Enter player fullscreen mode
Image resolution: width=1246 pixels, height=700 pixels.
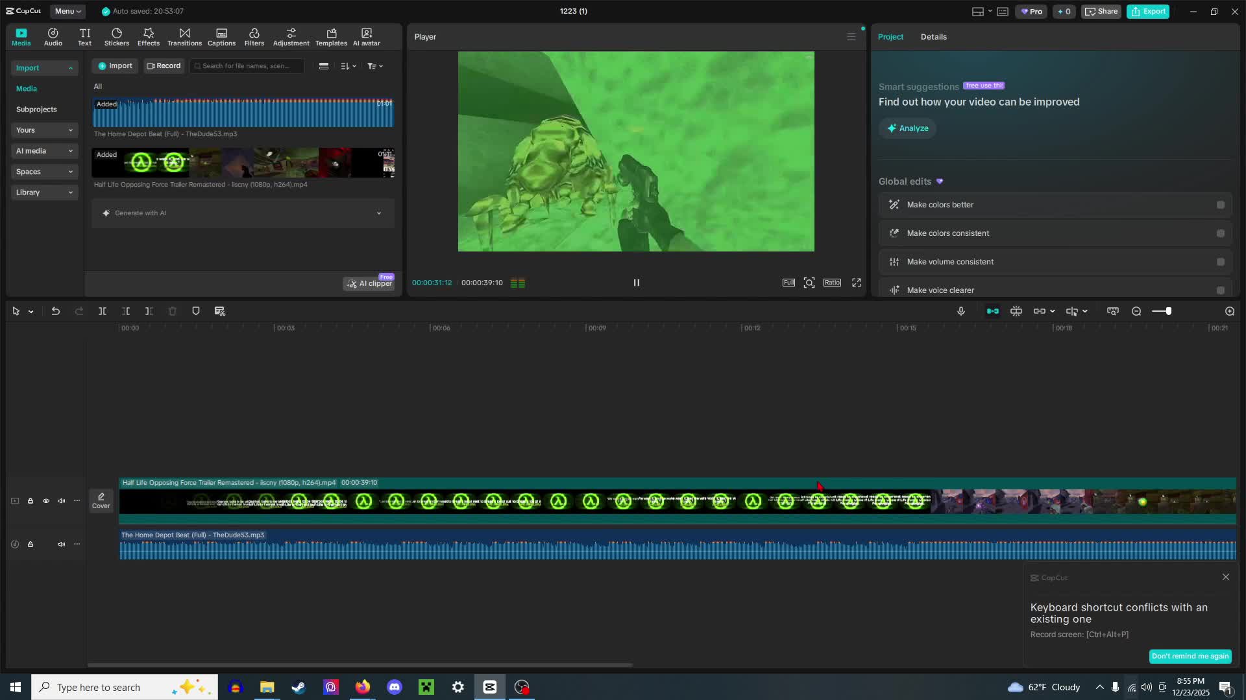point(857,283)
